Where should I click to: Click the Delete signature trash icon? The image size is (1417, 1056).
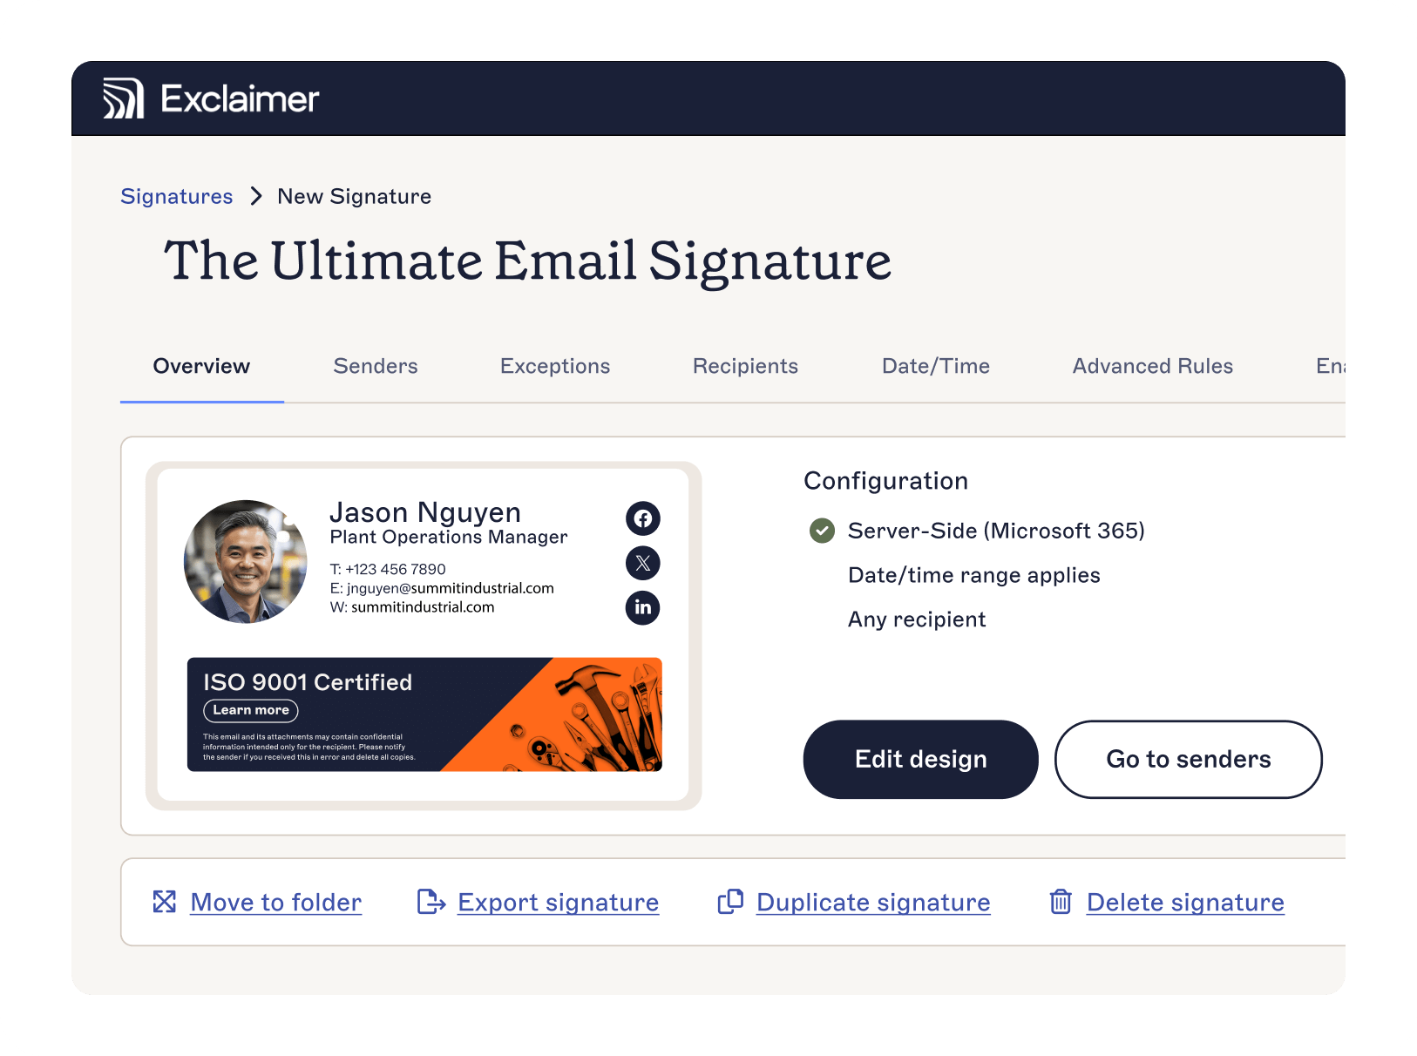(1061, 902)
